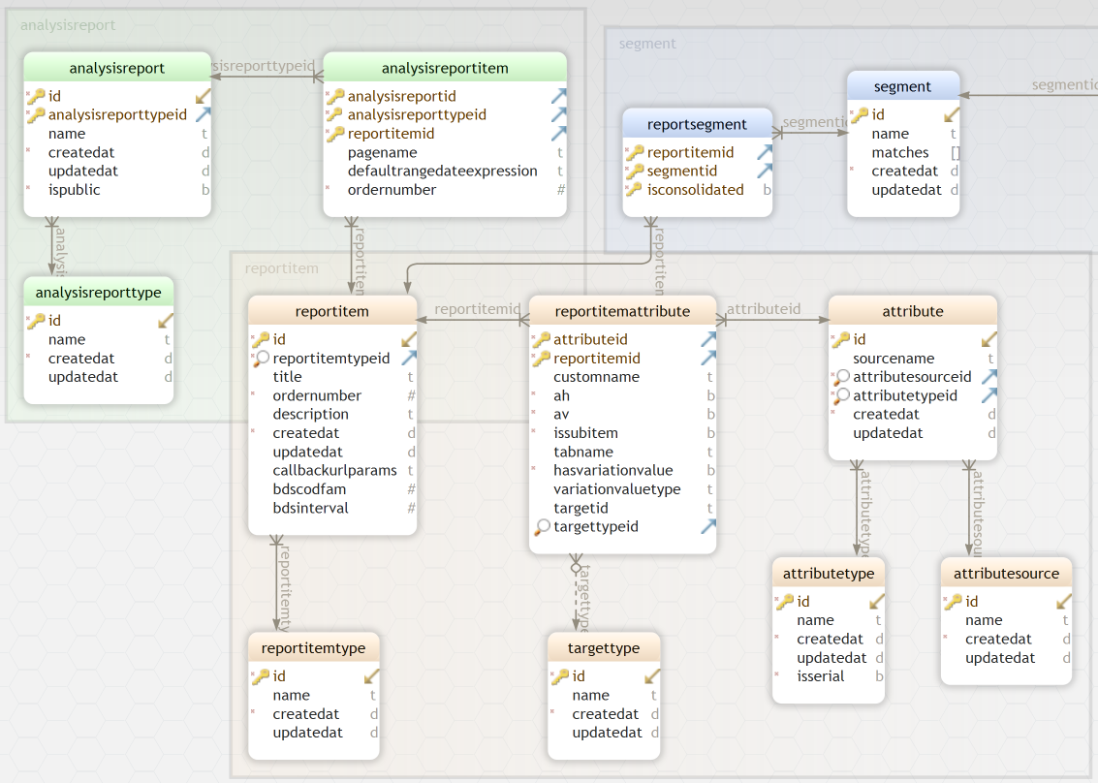Select the attribute table header
Viewport: 1098px width, 783px height.
911,311
